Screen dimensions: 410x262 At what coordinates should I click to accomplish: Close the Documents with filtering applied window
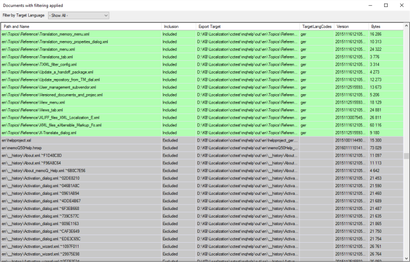click(402, 5)
